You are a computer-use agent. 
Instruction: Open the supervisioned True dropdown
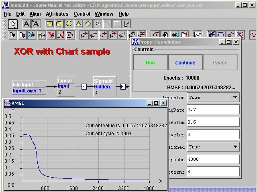213,147
